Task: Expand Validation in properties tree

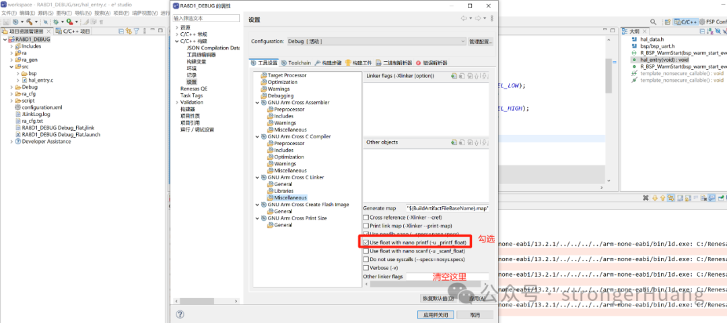Action: tap(177, 102)
